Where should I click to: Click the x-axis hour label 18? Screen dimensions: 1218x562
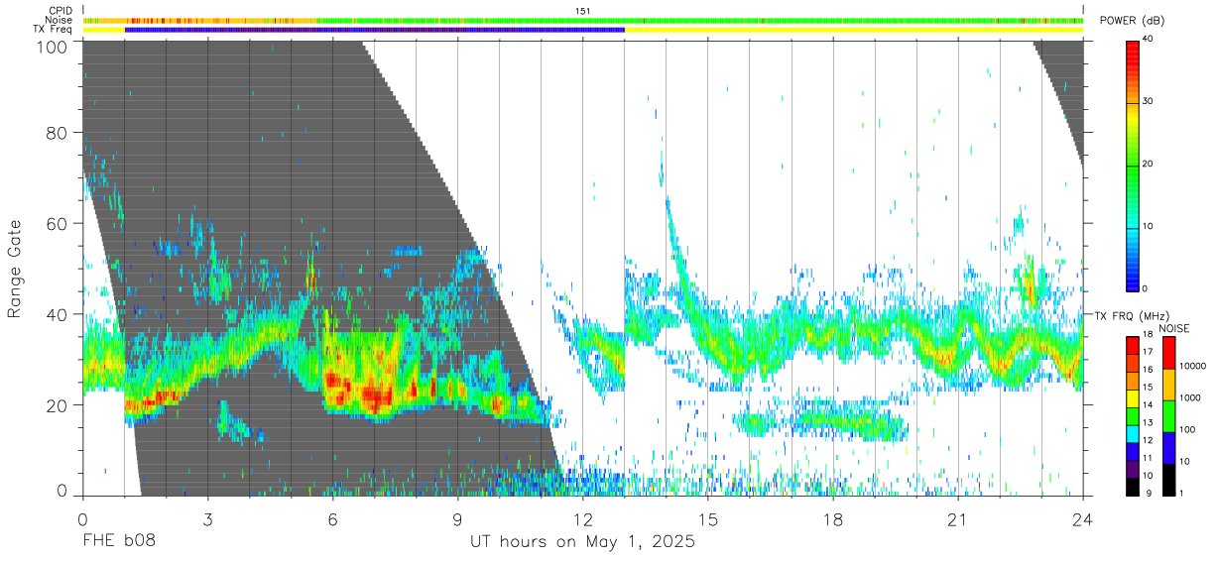[833, 519]
